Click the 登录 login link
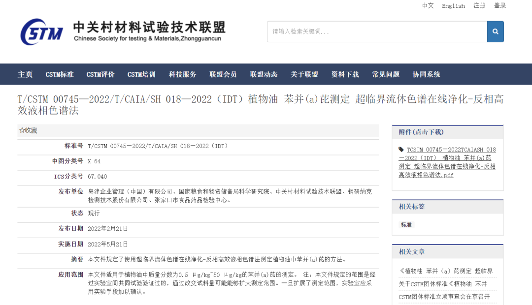532x305 pixels. (500, 6)
